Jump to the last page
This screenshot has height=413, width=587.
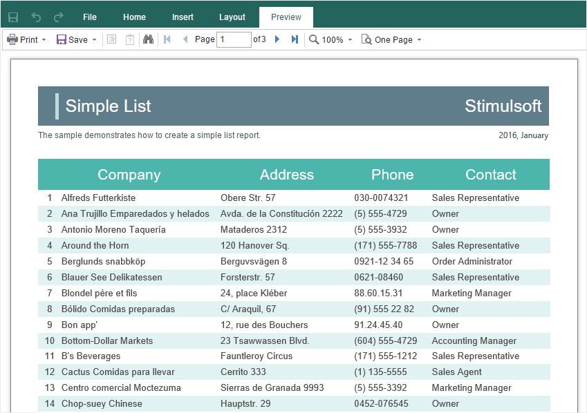[x=295, y=40]
